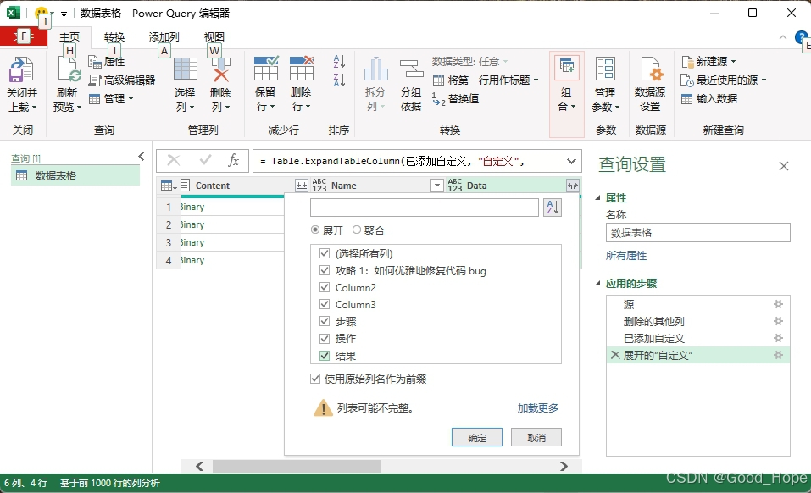Click the horizontal scrollbar thumb
The height and width of the screenshot is (493, 811).
point(297,466)
